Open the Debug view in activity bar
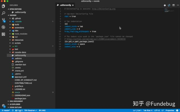 3,27
